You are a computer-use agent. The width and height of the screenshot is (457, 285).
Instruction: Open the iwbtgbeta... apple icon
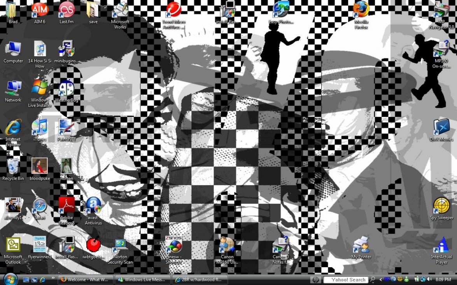pyautogui.click(x=93, y=248)
